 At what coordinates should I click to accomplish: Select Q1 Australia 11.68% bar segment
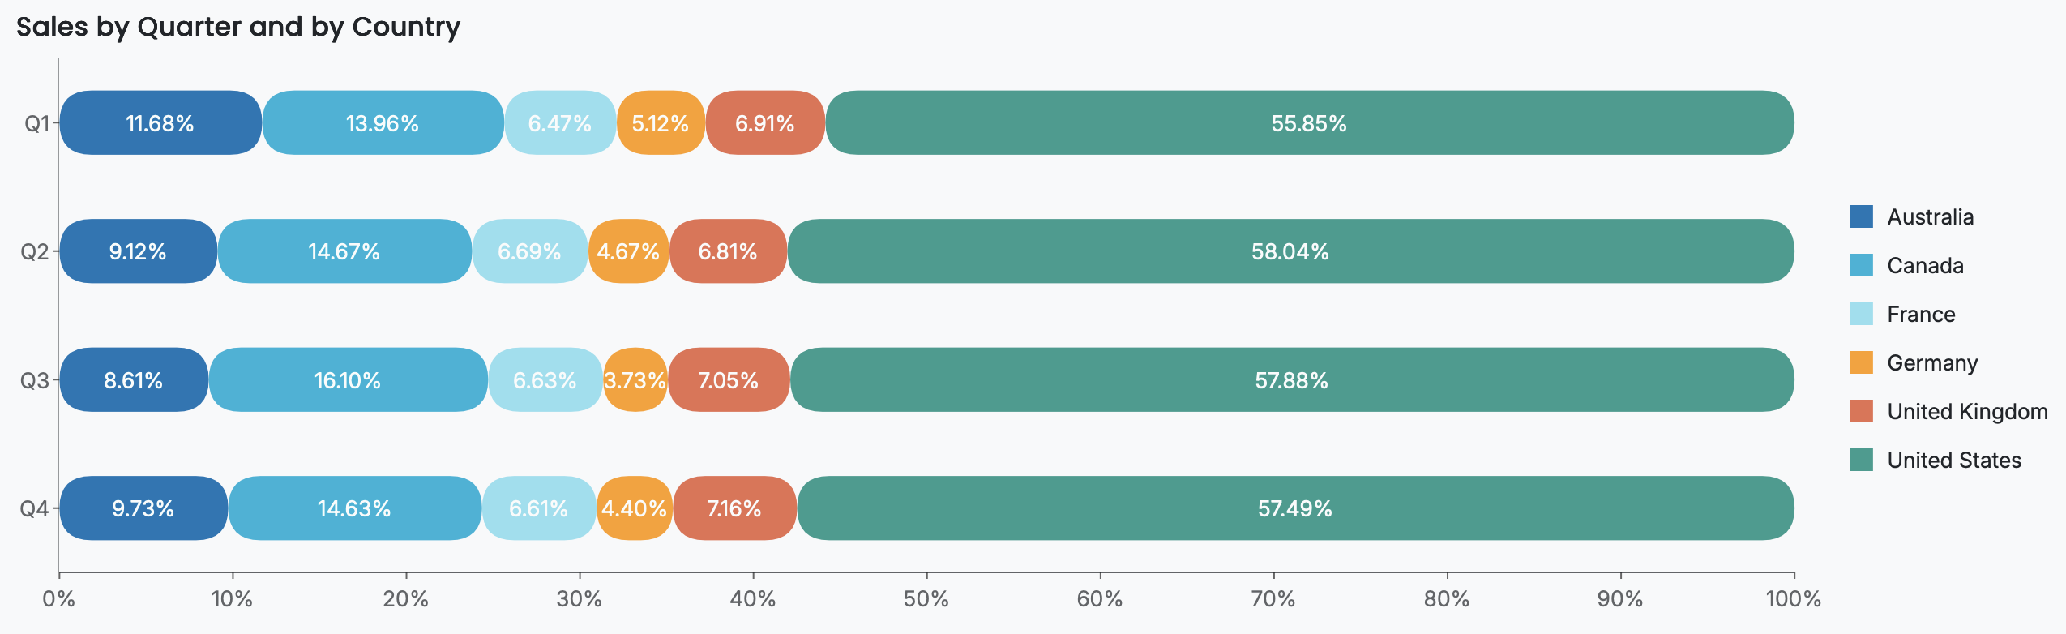click(160, 123)
